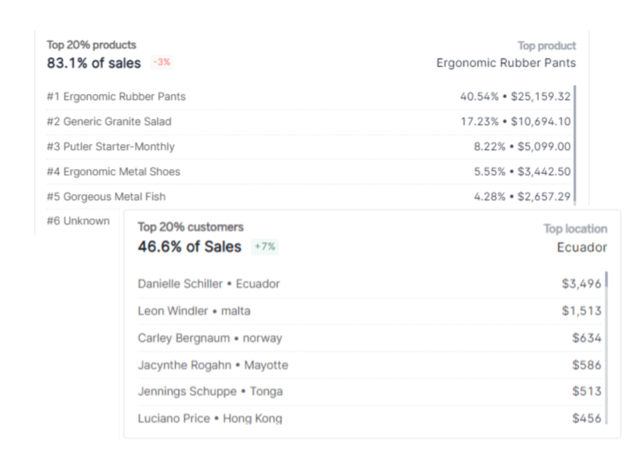Image resolution: width=644 pixels, height=464 pixels.
Task: Select the Gorgeous Metal Fish product
Action: (106, 197)
